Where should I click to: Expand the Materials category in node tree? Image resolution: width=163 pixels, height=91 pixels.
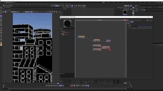coord(61,31)
